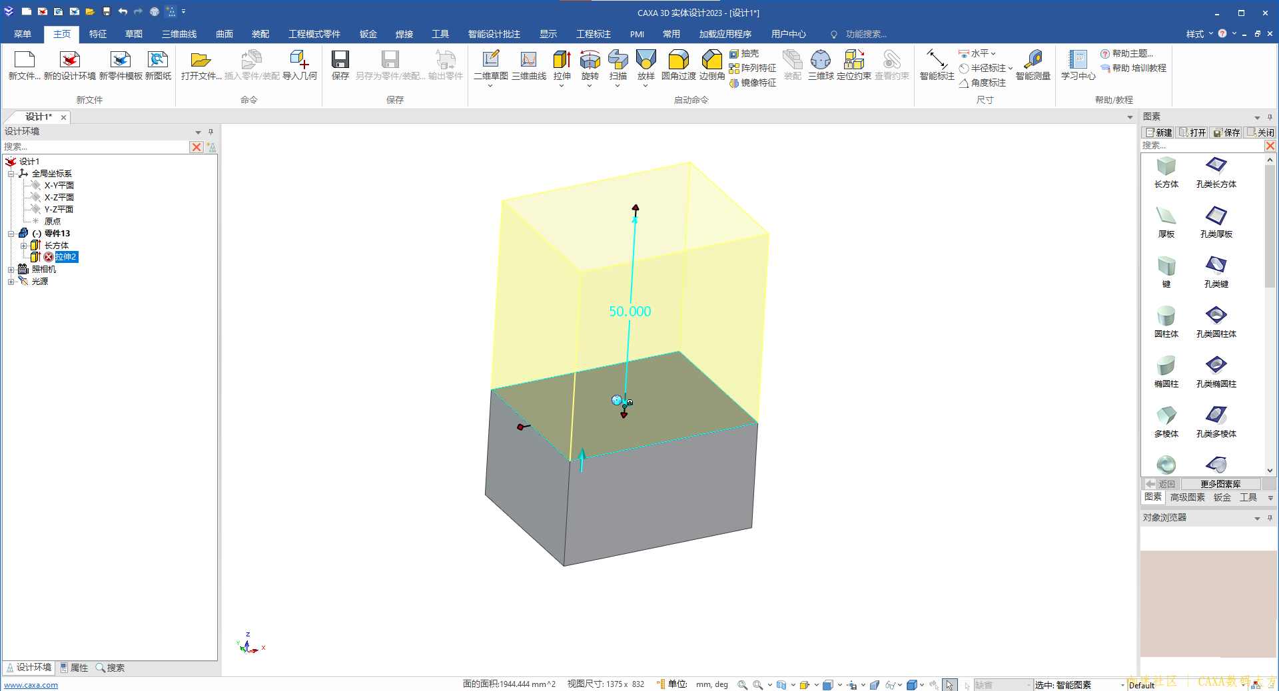Image resolution: width=1279 pixels, height=691 pixels.
Task: Insert 圆柱体 cylinder element from catalog
Action: 1166,322
